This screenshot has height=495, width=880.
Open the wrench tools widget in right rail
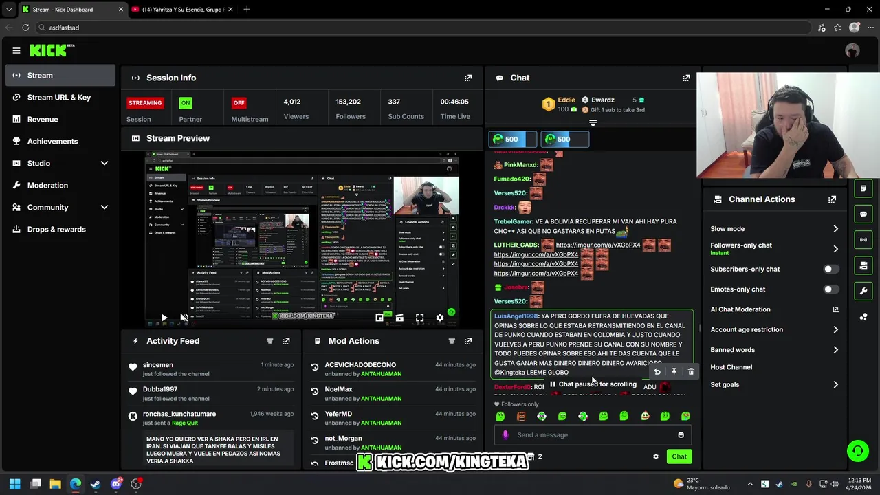pyautogui.click(x=863, y=291)
